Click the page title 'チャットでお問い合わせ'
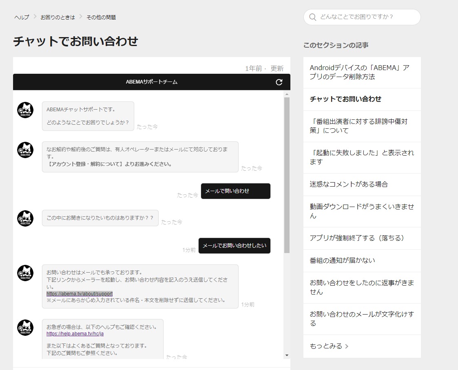Screen dimensions: 458x370 point(75,41)
